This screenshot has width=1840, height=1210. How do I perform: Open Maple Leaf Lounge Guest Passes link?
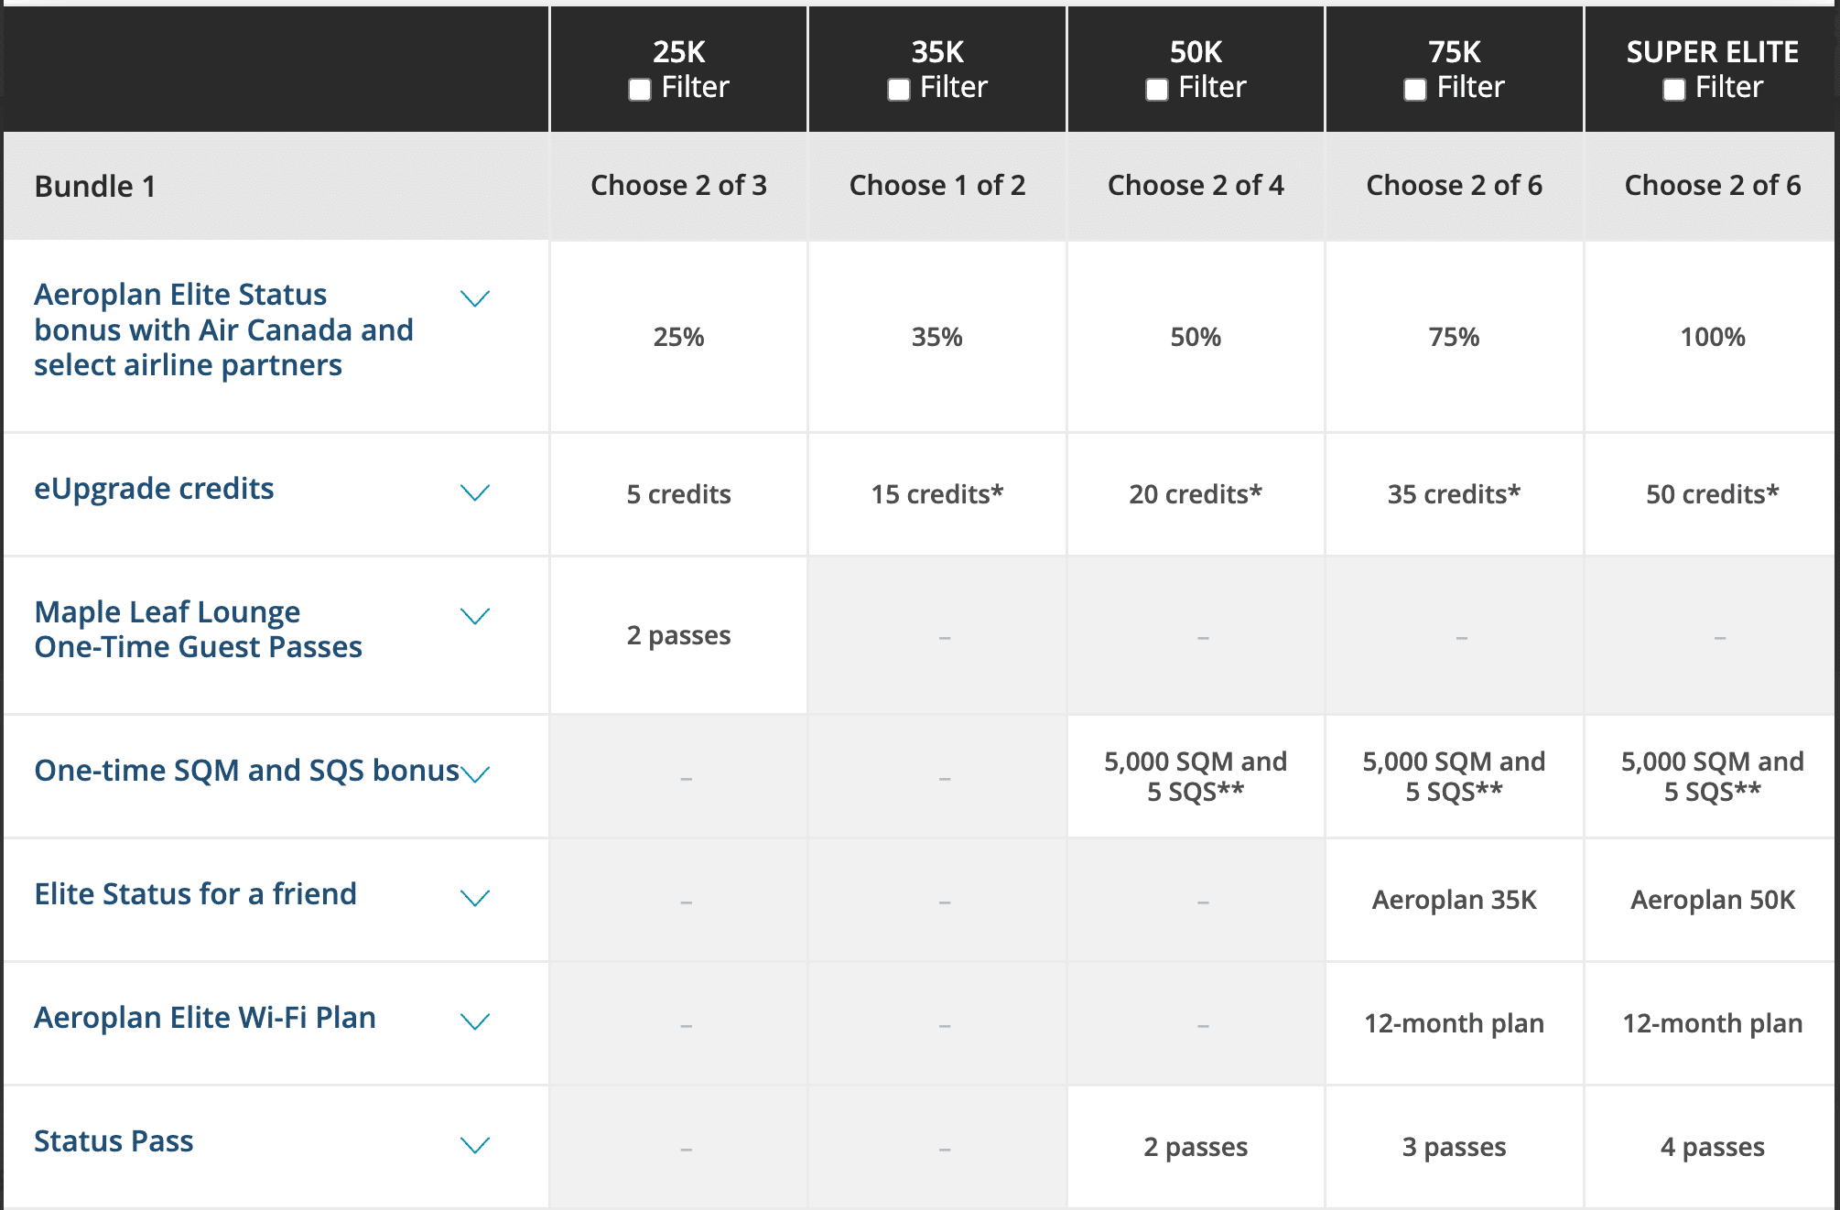[198, 630]
